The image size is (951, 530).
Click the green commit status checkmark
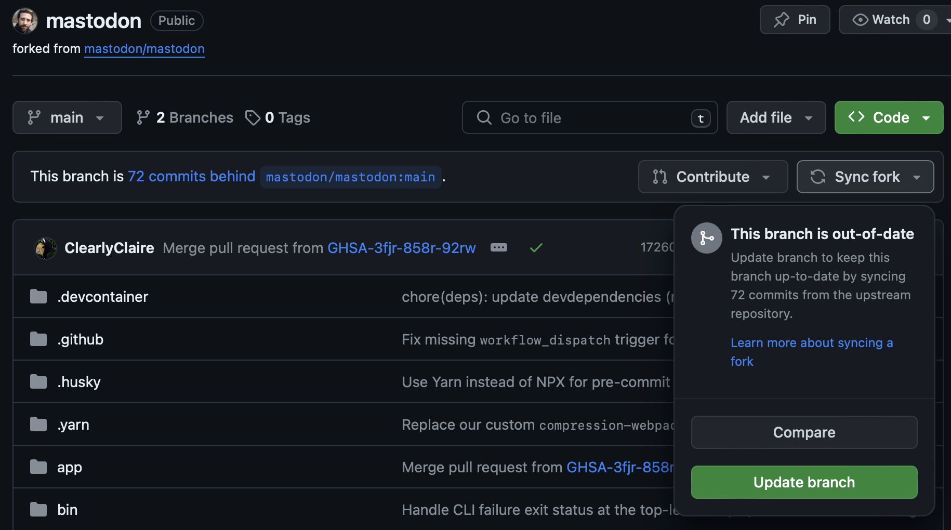point(536,248)
